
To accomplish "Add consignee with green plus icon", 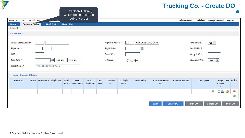I will pos(213,91).
